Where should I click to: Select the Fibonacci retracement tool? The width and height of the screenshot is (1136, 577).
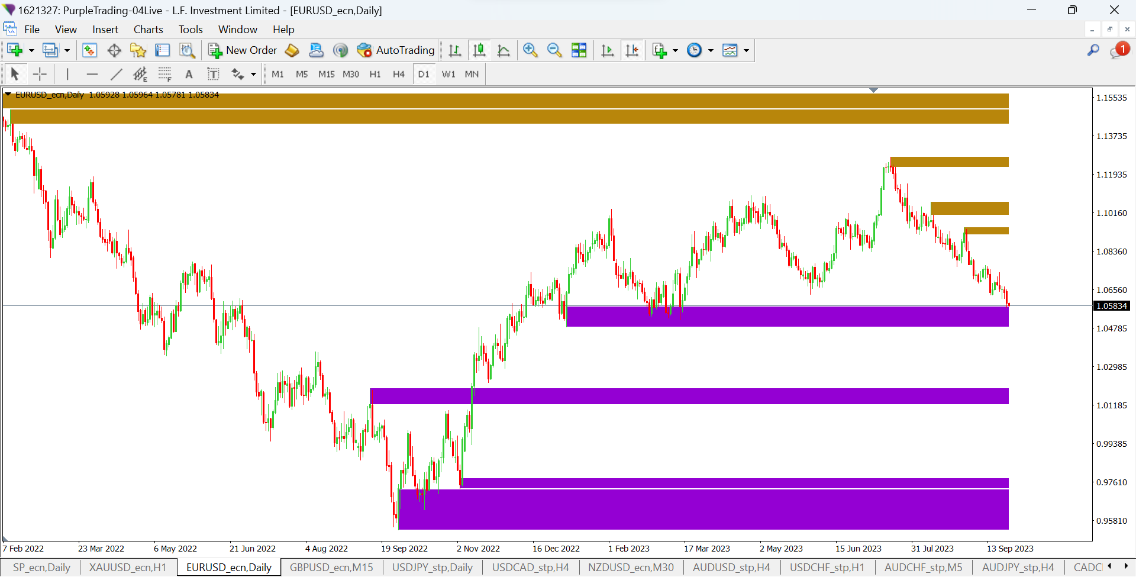164,74
